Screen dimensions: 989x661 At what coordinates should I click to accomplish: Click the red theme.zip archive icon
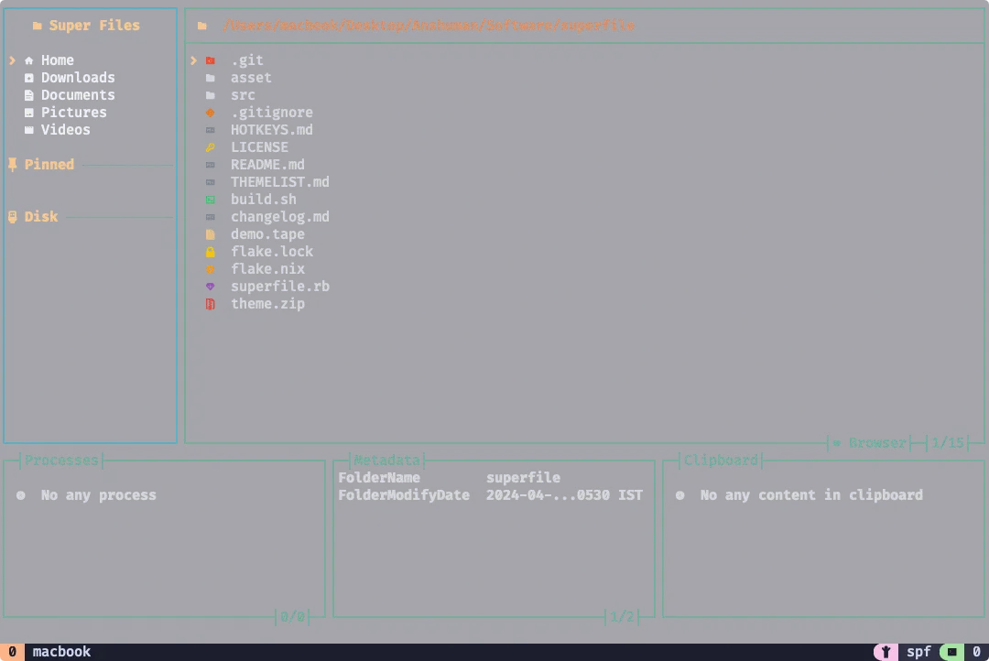pos(211,304)
